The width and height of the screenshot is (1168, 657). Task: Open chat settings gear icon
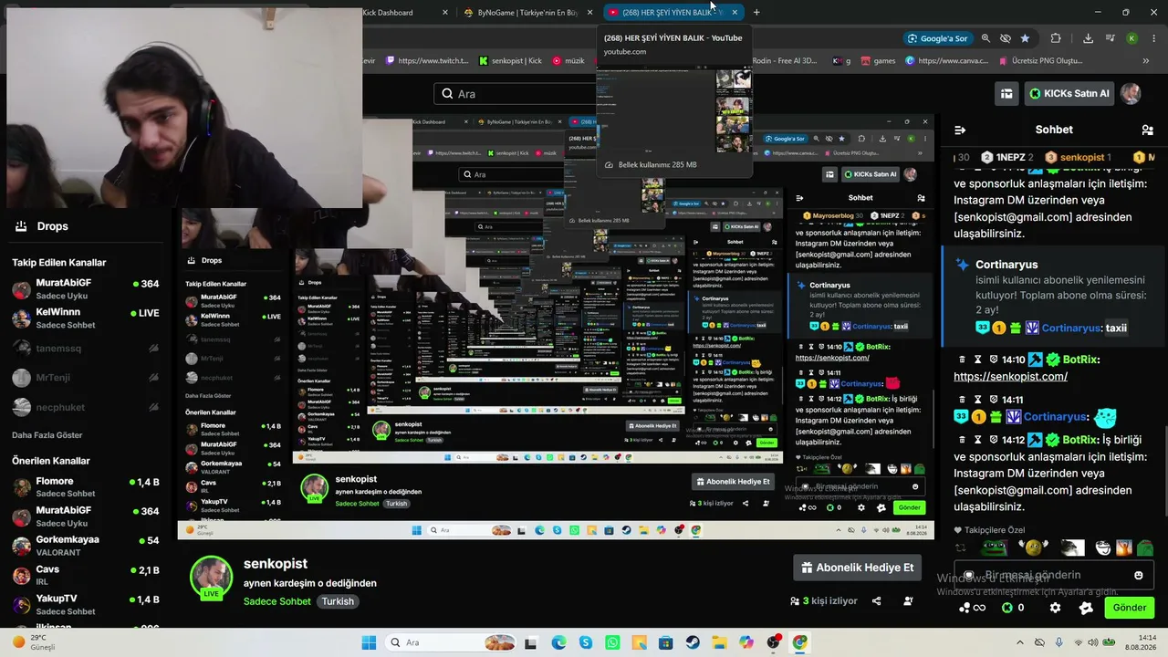pos(1055,608)
